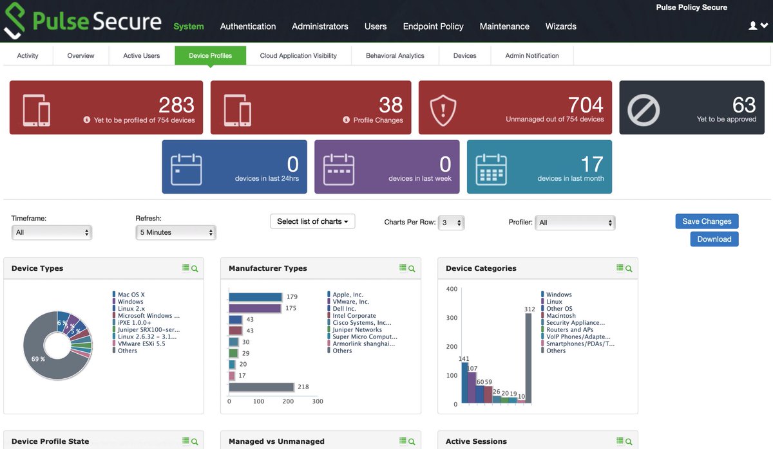Click the Save Changes button
773x449 pixels.
pyautogui.click(x=707, y=221)
